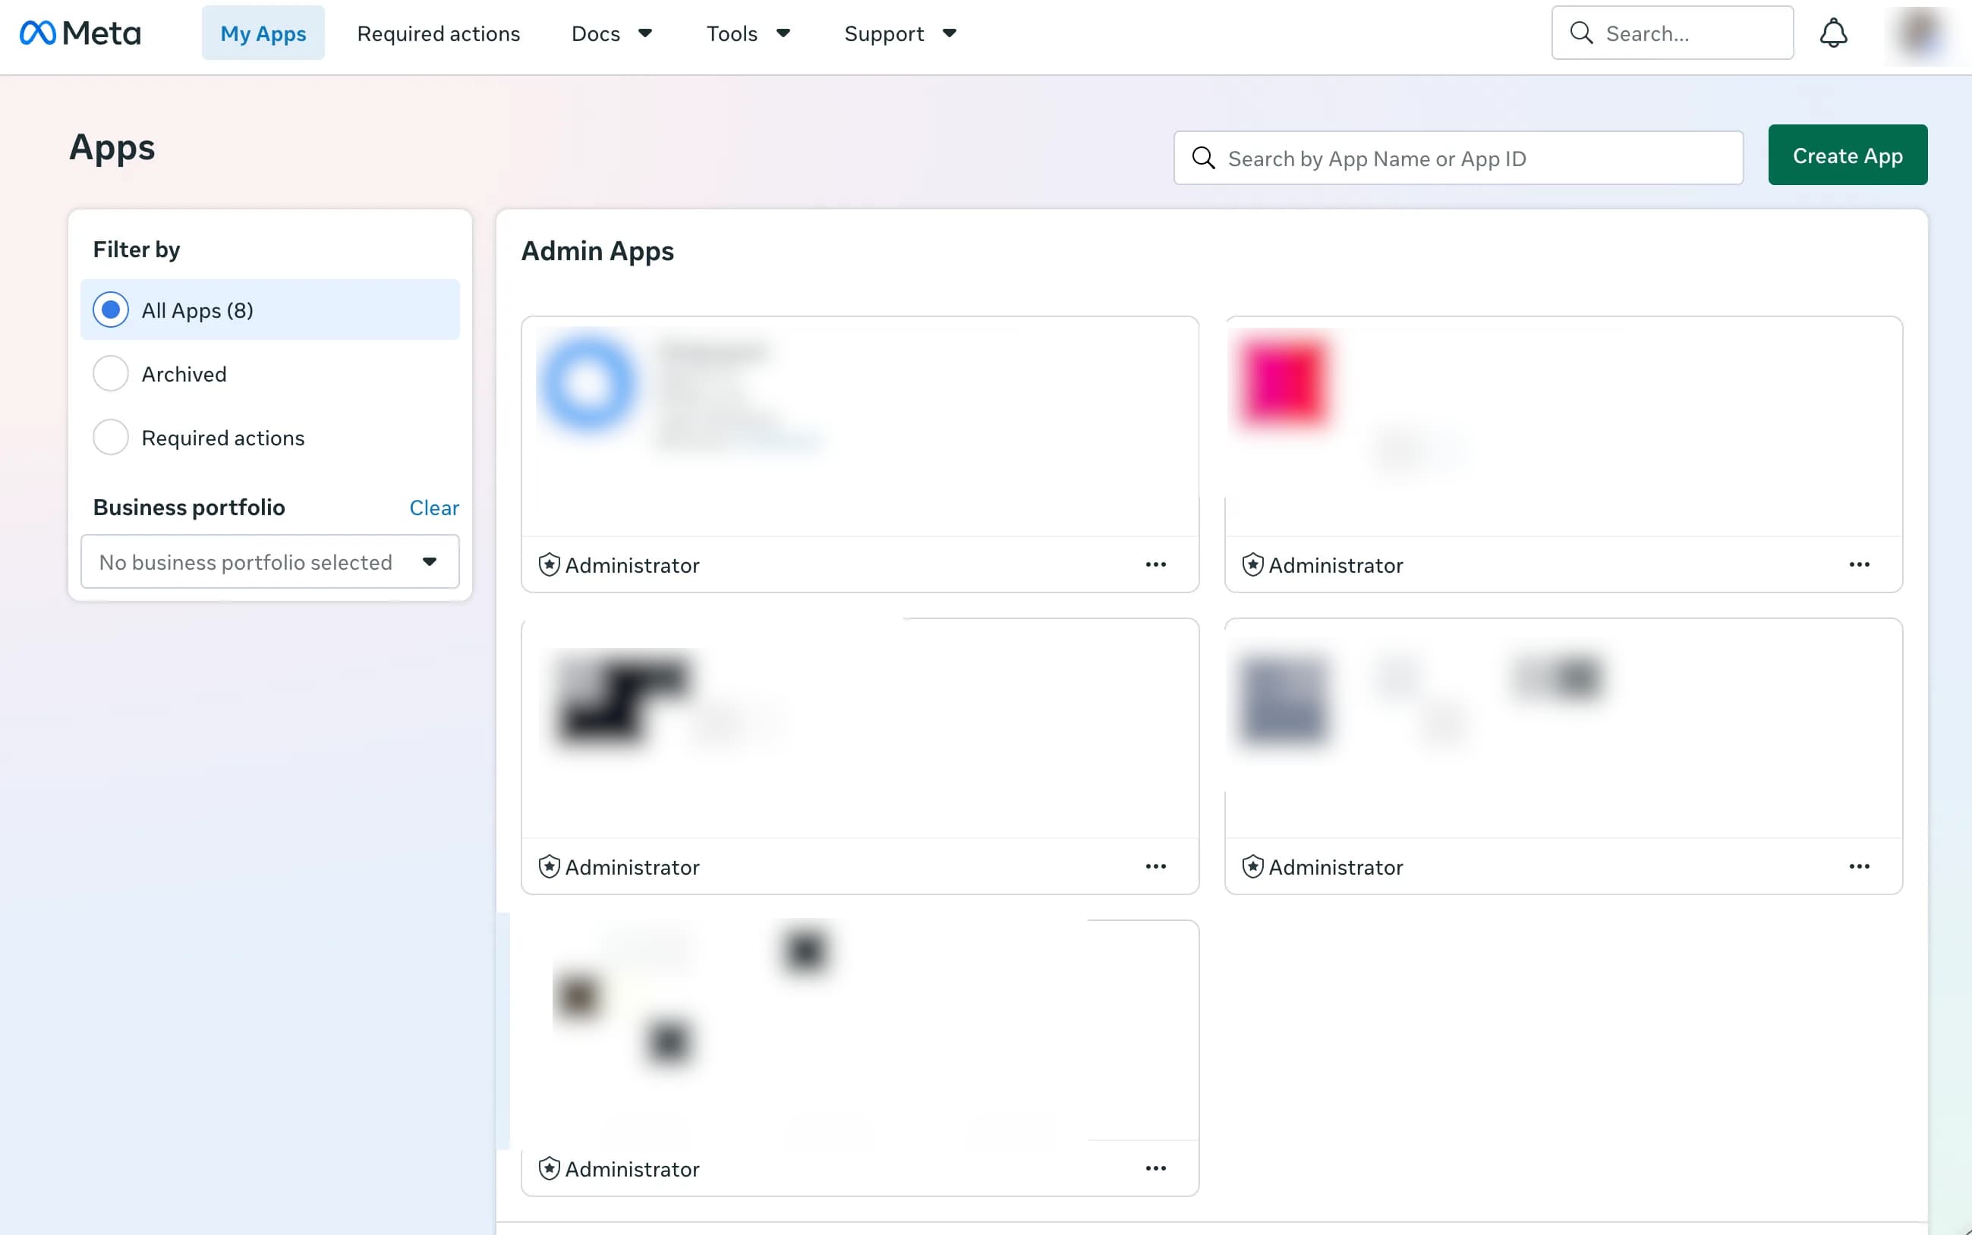Select the Archived filter
This screenshot has height=1235, width=1972.
tap(110, 374)
